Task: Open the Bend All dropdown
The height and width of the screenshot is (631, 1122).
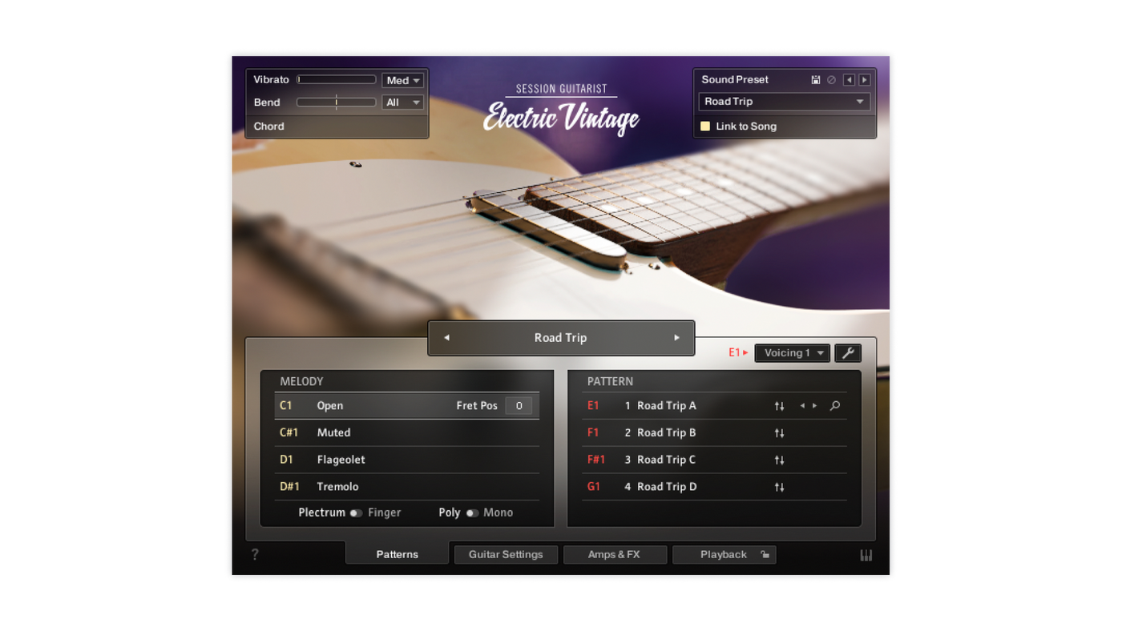Action: 402,102
